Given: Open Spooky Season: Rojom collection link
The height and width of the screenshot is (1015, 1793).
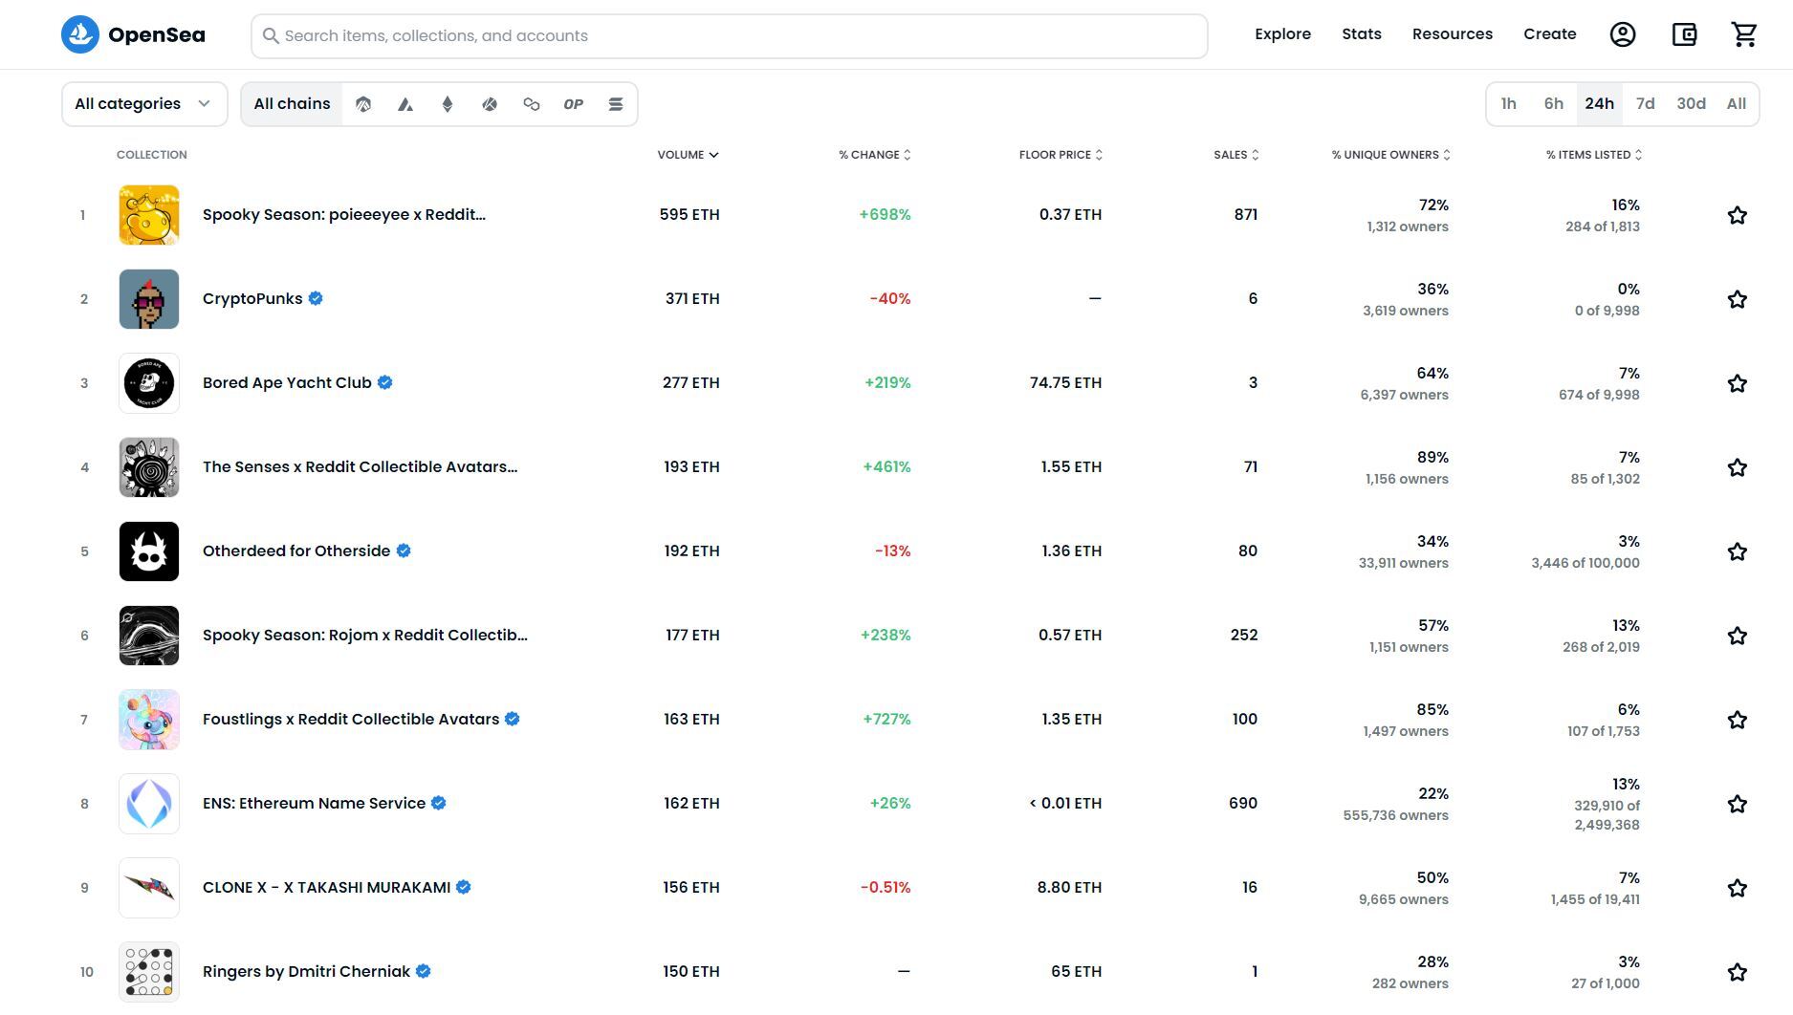Looking at the screenshot, I should 365,635.
